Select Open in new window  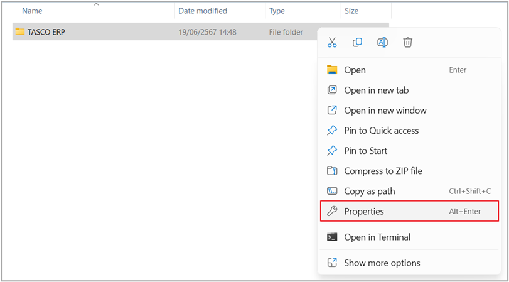[x=385, y=111]
